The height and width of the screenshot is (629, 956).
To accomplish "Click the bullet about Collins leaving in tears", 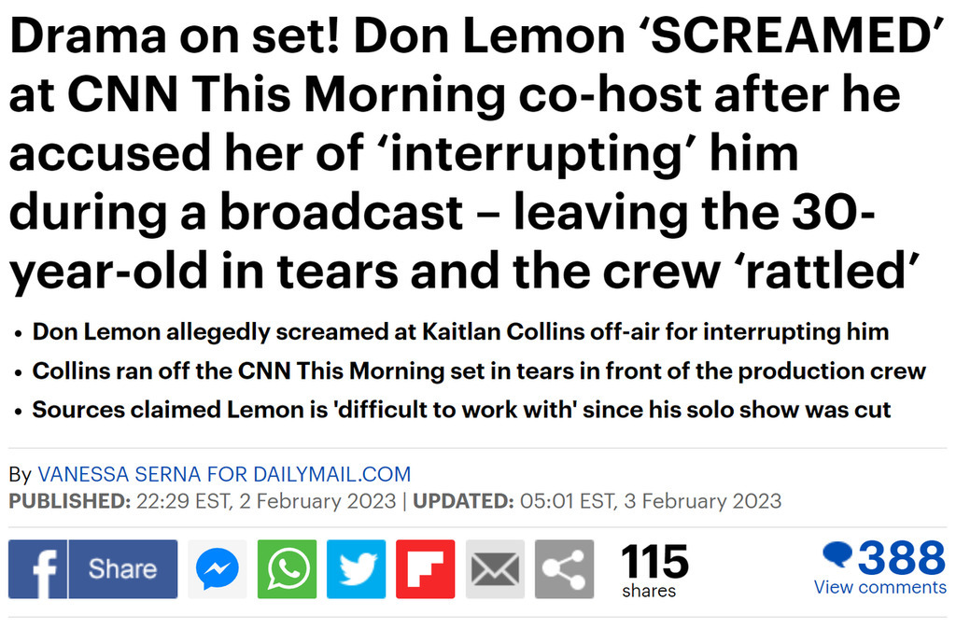I will [479, 370].
